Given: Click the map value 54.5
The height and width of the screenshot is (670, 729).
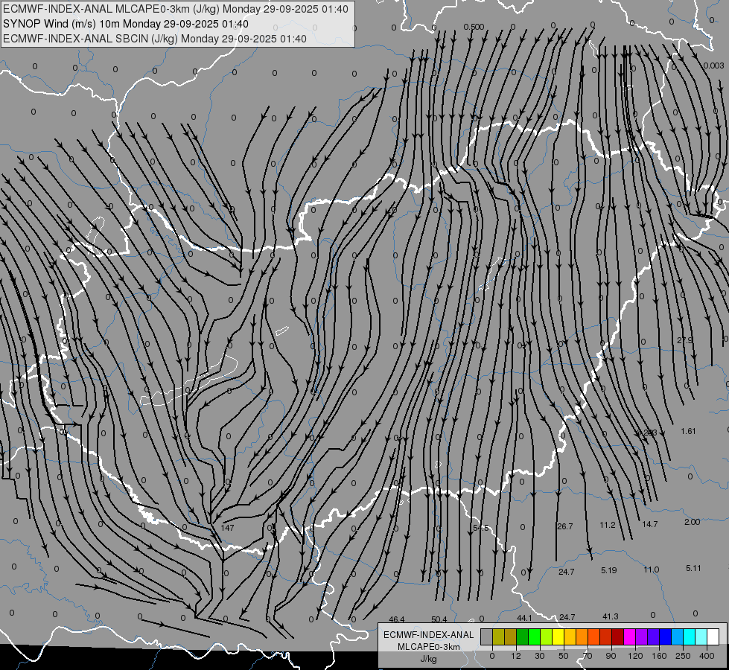Looking at the screenshot, I should [481, 528].
